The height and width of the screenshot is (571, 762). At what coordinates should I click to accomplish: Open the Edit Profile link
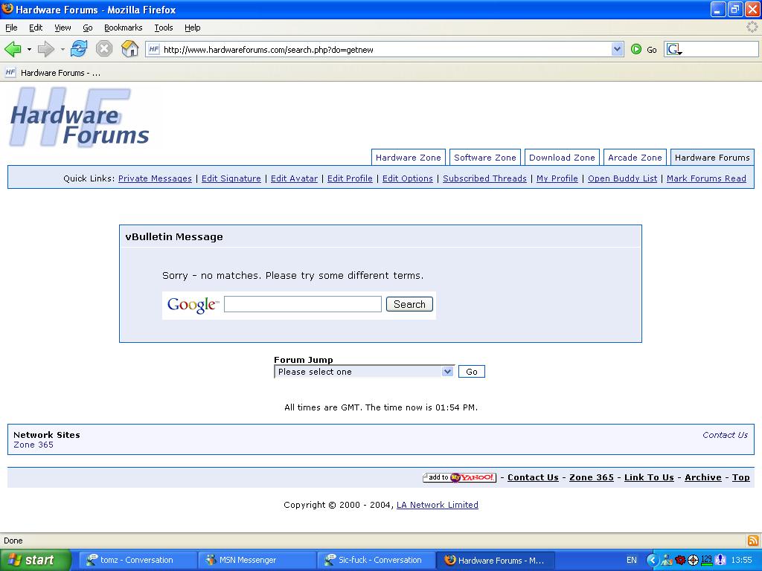pyautogui.click(x=350, y=178)
